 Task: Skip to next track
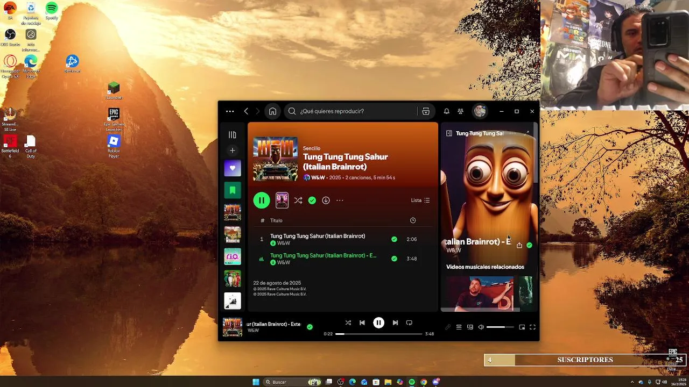395,323
